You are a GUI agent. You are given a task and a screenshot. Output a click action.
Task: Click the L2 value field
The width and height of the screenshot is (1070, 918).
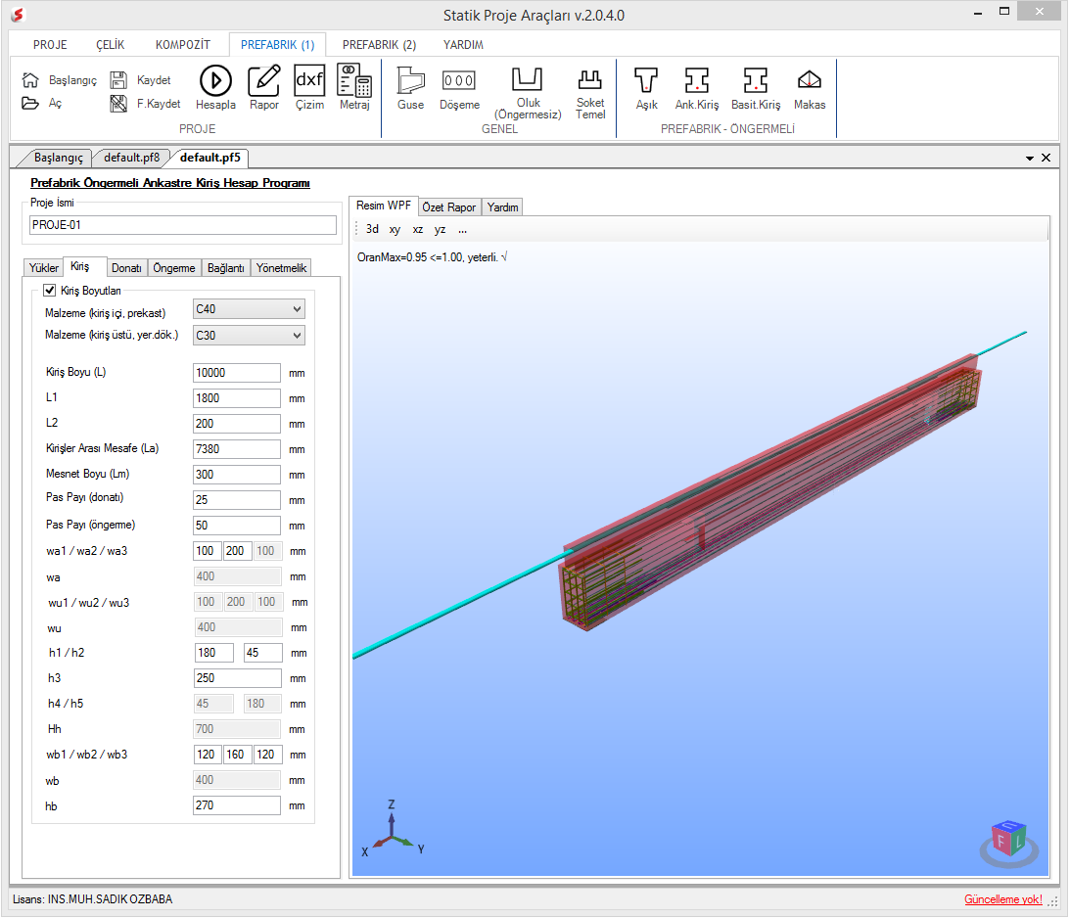pyautogui.click(x=237, y=424)
